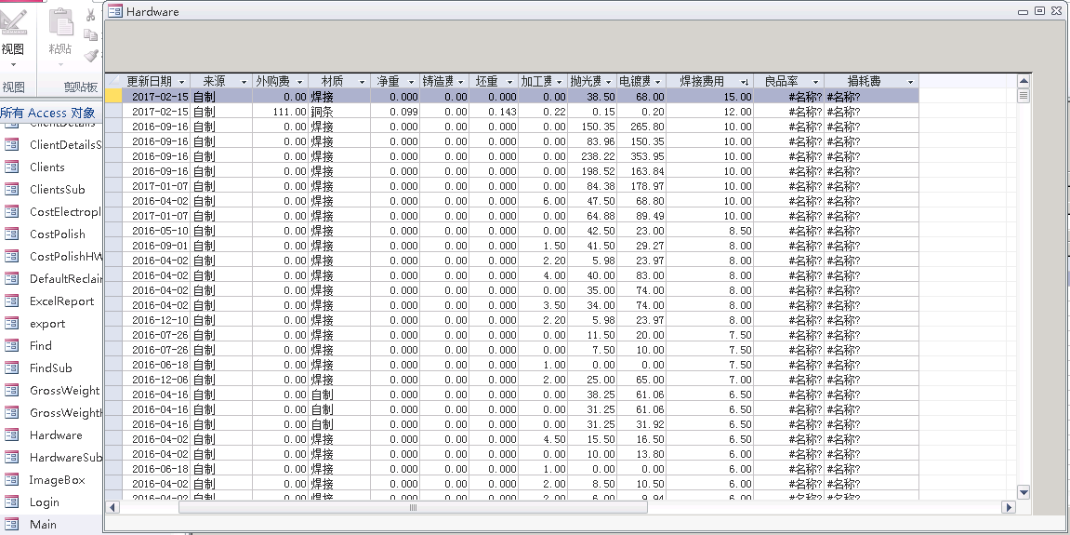Open the 来源 column filter dropdown
Screen dimensions: 1070x535
pyautogui.click(x=244, y=82)
